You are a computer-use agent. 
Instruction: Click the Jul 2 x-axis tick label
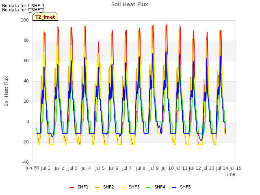pyautogui.click(x=59, y=168)
